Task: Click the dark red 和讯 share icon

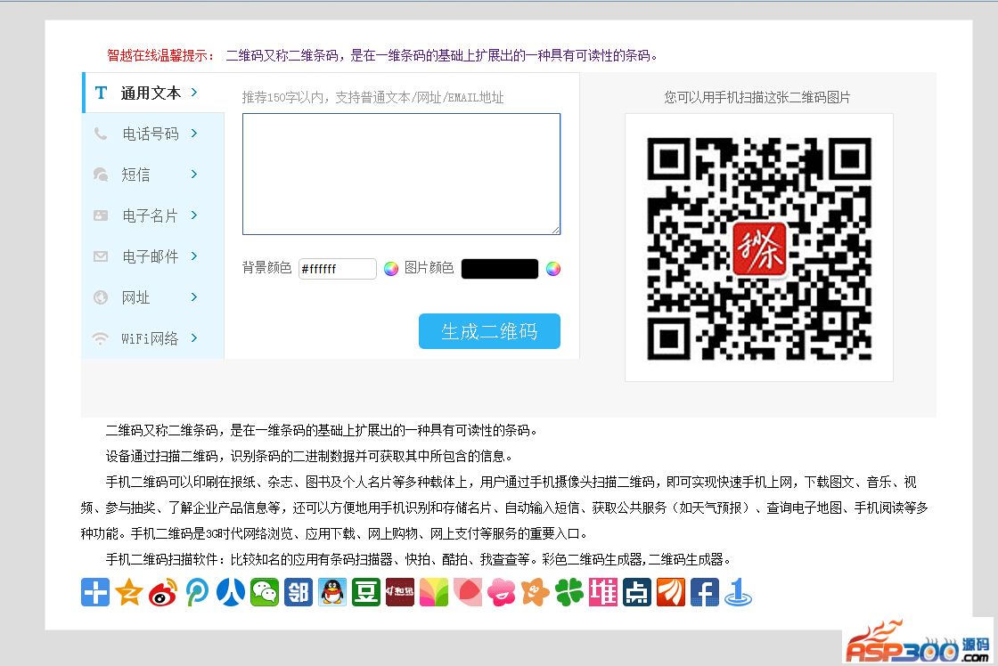Action: pyautogui.click(x=400, y=592)
